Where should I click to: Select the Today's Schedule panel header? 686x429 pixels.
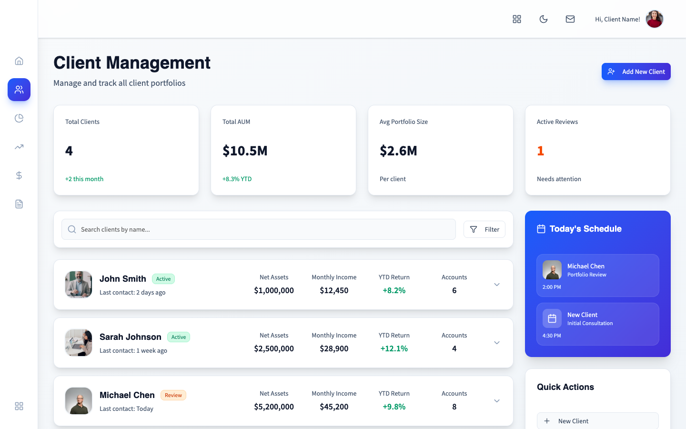pos(585,229)
